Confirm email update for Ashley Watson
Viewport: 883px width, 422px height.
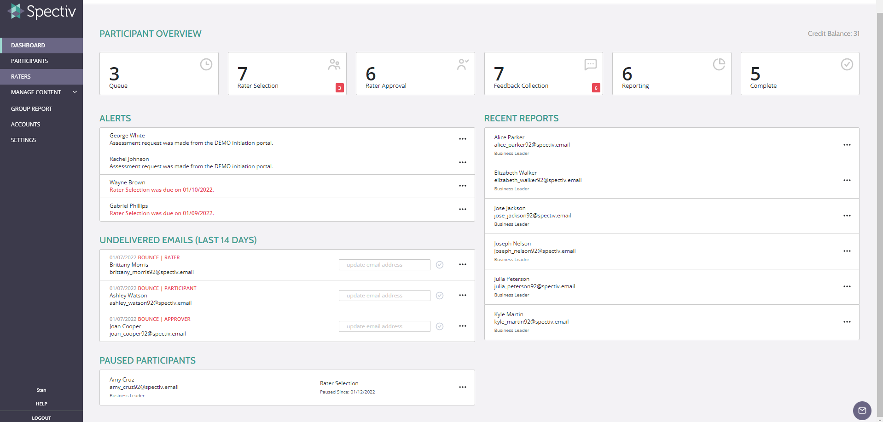click(x=439, y=296)
